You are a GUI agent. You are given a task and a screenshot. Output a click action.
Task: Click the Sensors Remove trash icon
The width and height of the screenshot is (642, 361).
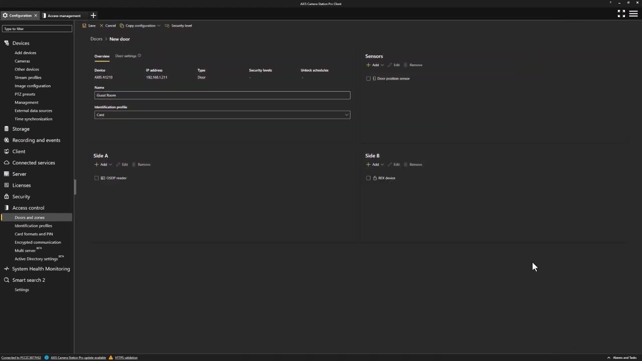(406, 65)
